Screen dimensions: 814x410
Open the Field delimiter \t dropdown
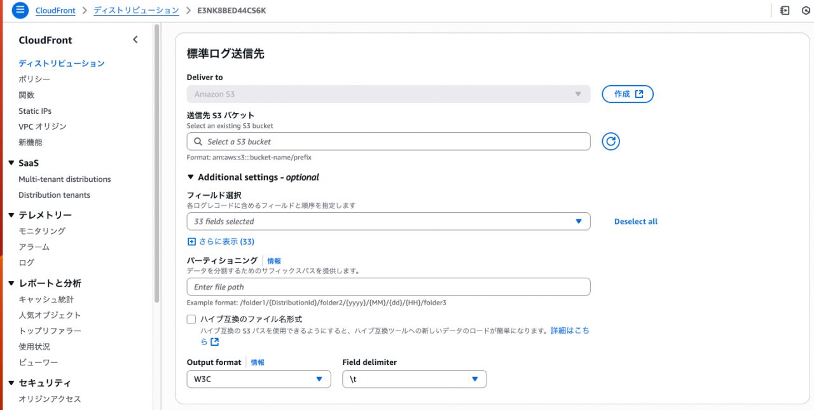point(415,379)
